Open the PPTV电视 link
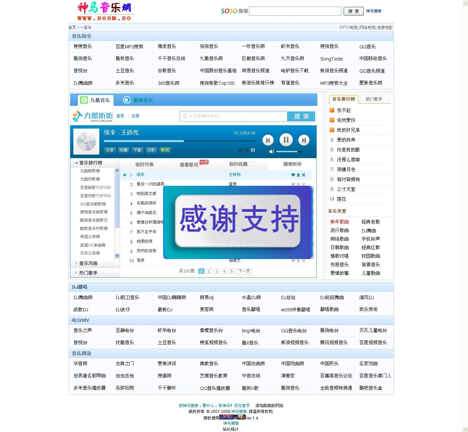Screen dimensions: 468x432 pos(348,28)
